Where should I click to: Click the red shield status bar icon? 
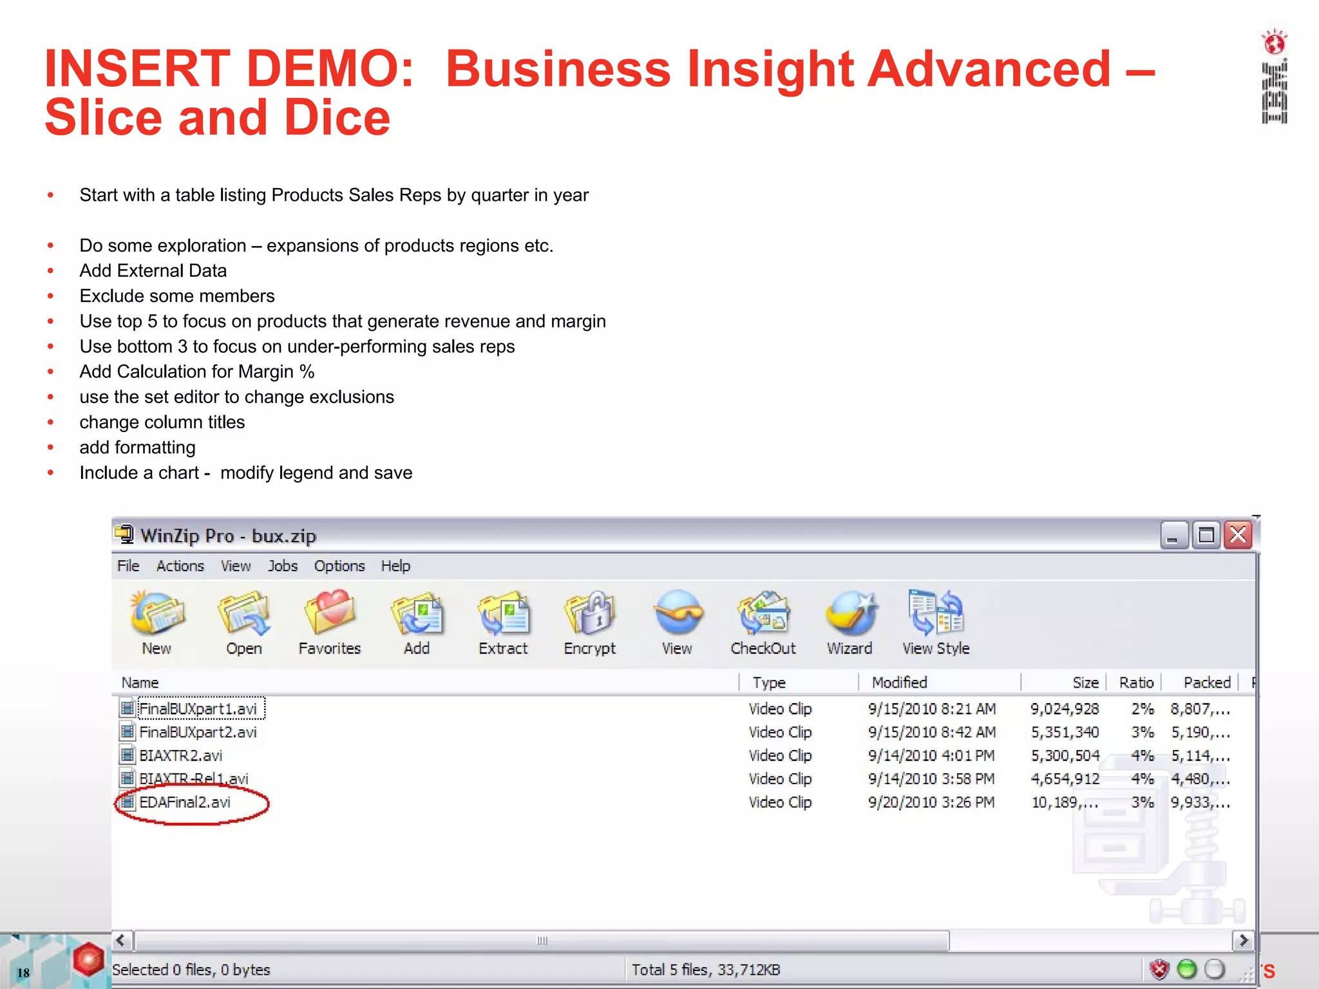[1159, 969]
